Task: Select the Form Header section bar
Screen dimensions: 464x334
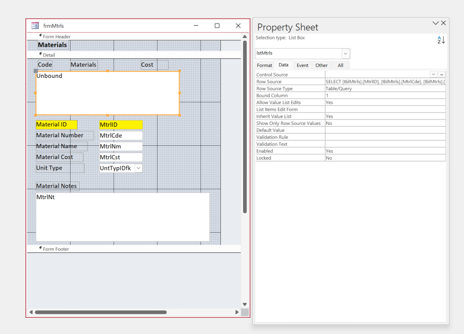Action: pyautogui.click(x=134, y=37)
